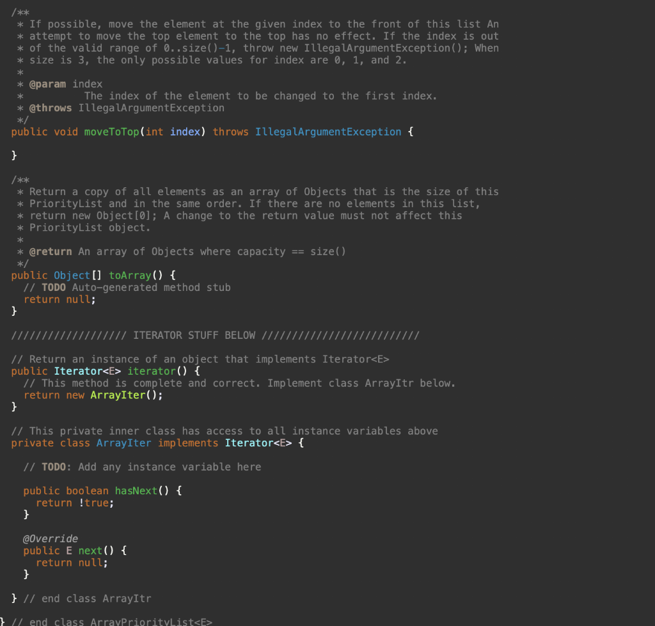The width and height of the screenshot is (655, 626).
Task: Click the hasNext method name
Action: (x=136, y=490)
